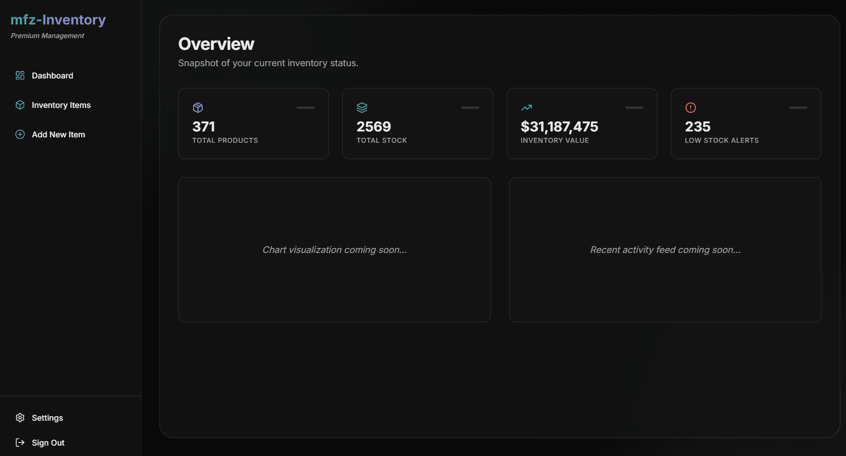Viewport: 846px width, 456px height.
Task: Click the dash control on Total Products card
Action: pyautogui.click(x=305, y=107)
